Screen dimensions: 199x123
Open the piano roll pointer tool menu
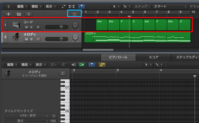click(x=148, y=65)
